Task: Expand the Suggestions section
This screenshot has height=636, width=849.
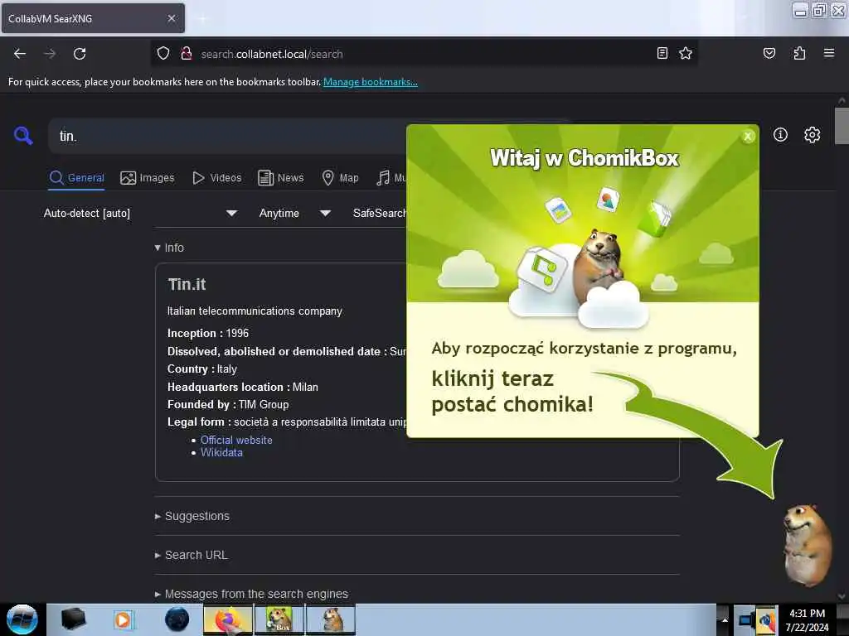Action: (x=192, y=517)
